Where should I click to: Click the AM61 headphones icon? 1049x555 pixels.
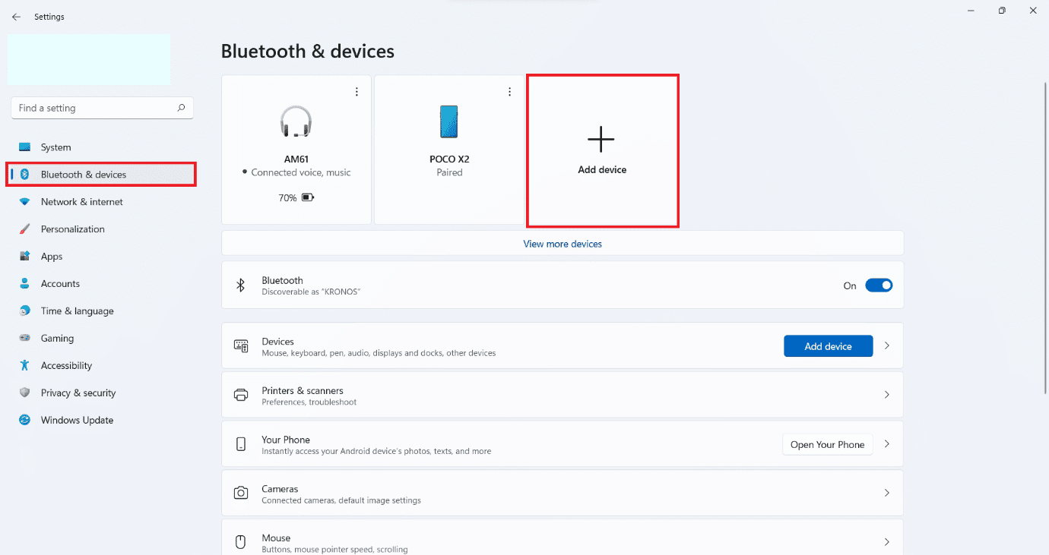point(296,121)
